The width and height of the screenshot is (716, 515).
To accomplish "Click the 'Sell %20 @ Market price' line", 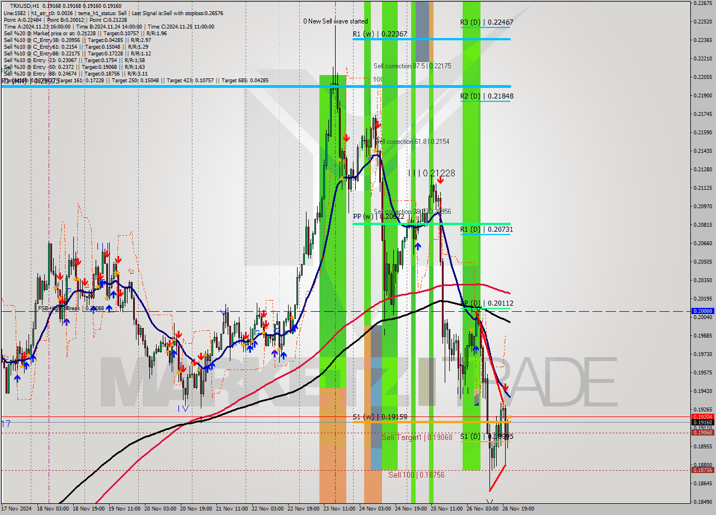I will click(84, 33).
